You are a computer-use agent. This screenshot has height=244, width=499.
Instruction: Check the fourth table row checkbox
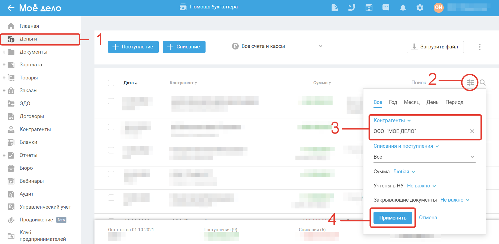coord(111,174)
